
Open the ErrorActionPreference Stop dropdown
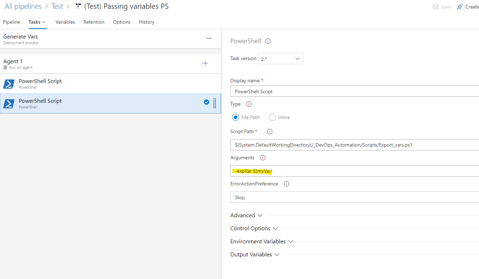point(354,197)
